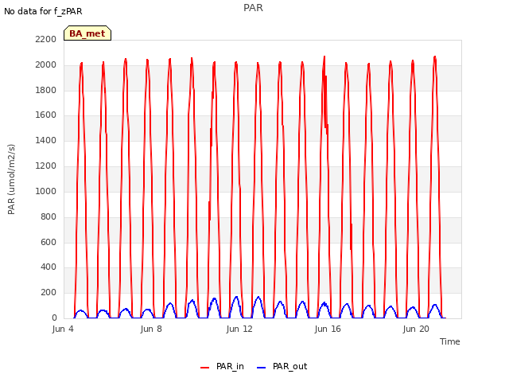The image size is (509, 382).
Task: Click the 1800 y-axis tick label
Action: 46,90
